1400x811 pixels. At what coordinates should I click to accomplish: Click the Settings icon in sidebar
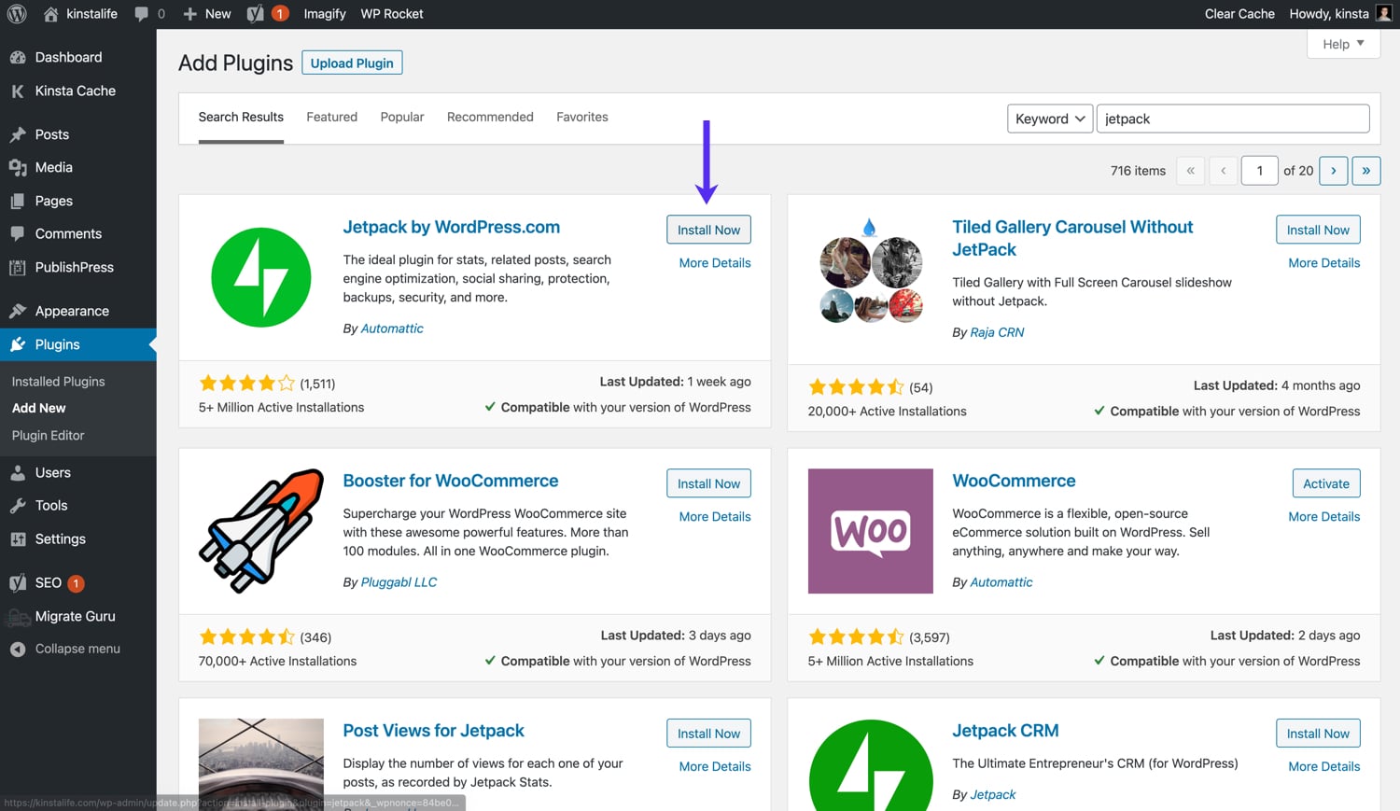19,538
